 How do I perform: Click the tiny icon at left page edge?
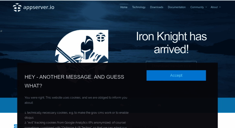[x=1, y=31]
